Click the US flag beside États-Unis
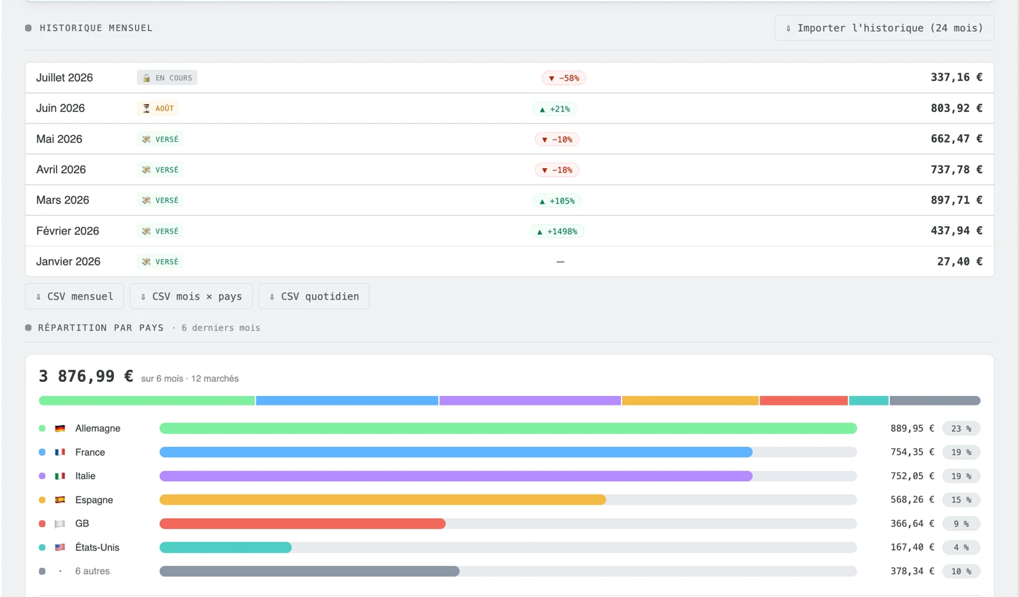 [60, 547]
